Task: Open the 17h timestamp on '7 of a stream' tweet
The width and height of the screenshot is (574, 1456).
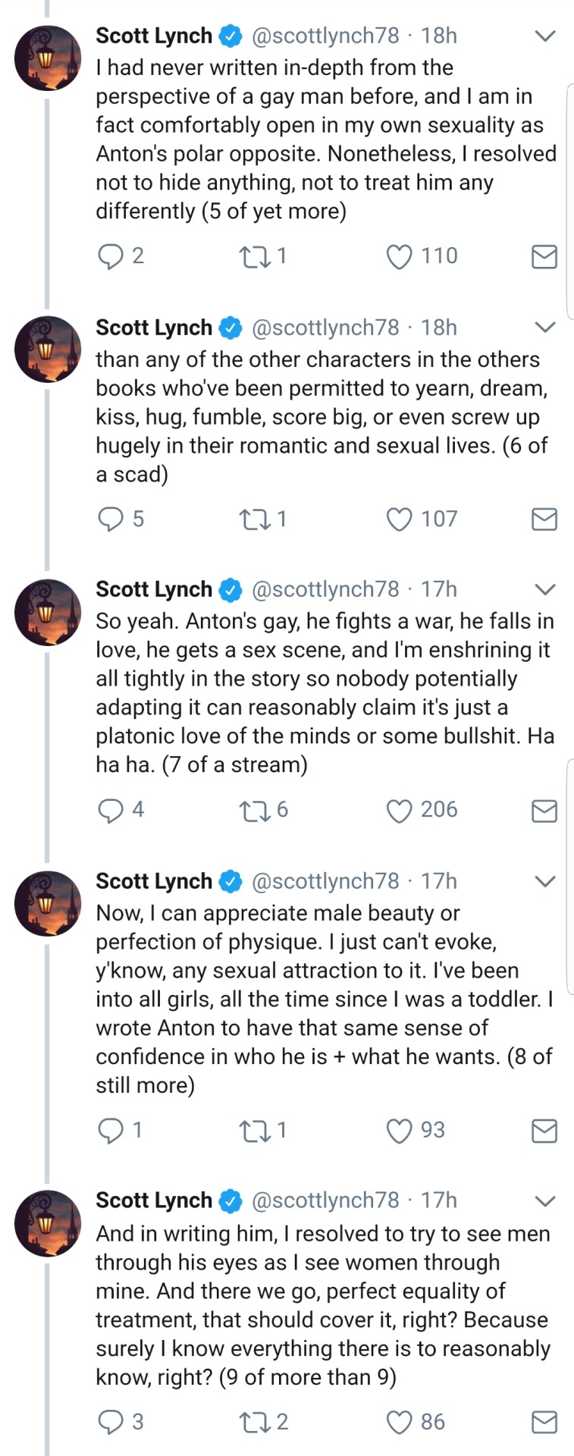Action: 439,589
